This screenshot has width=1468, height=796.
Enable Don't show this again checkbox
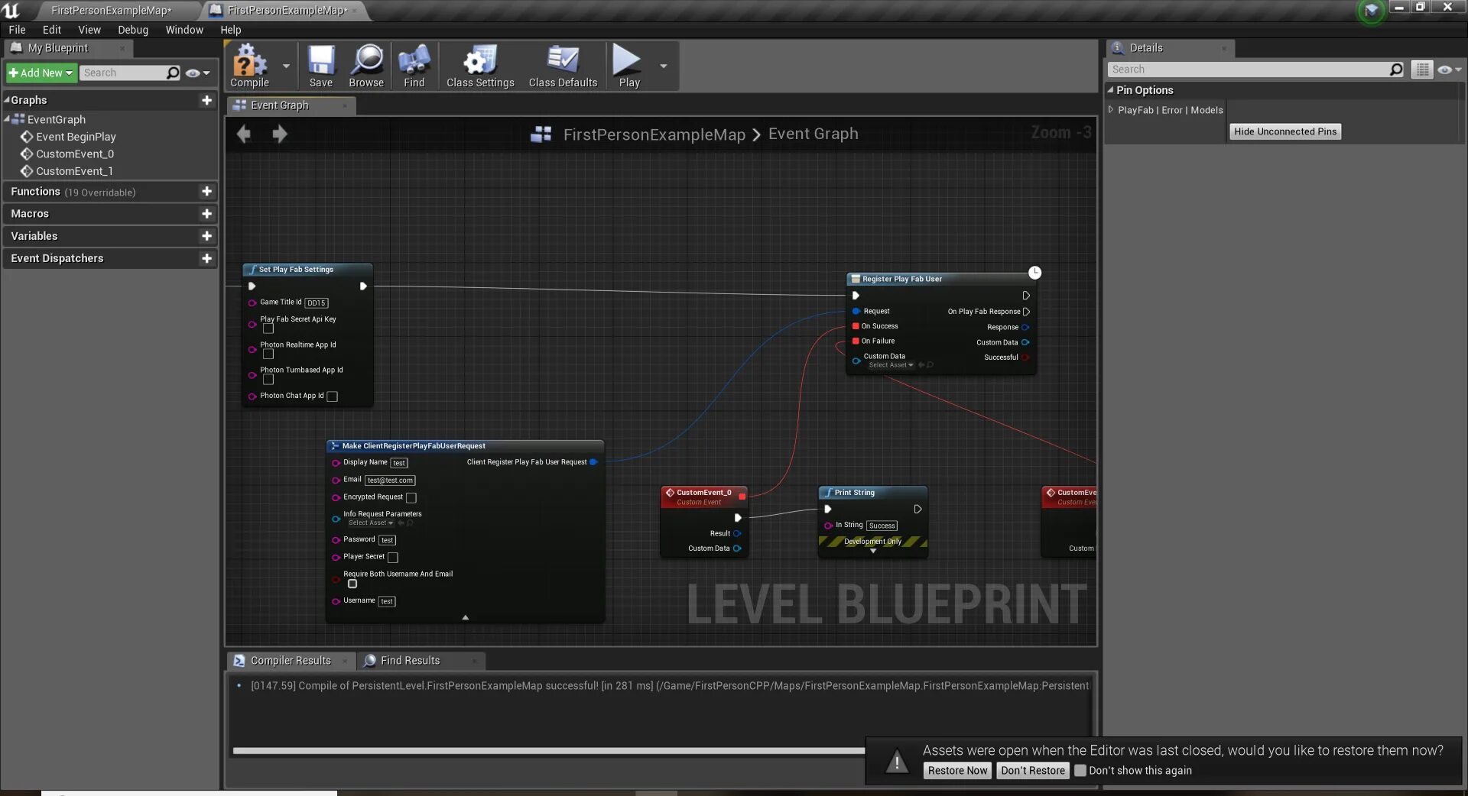[1080, 771]
